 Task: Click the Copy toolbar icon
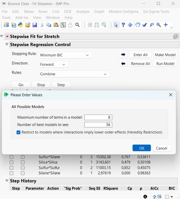[49, 25]
